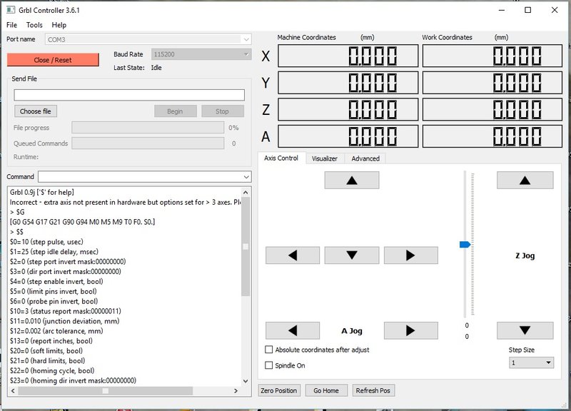
Task: Click the console's scroll-left arrow
Action: tap(13, 391)
